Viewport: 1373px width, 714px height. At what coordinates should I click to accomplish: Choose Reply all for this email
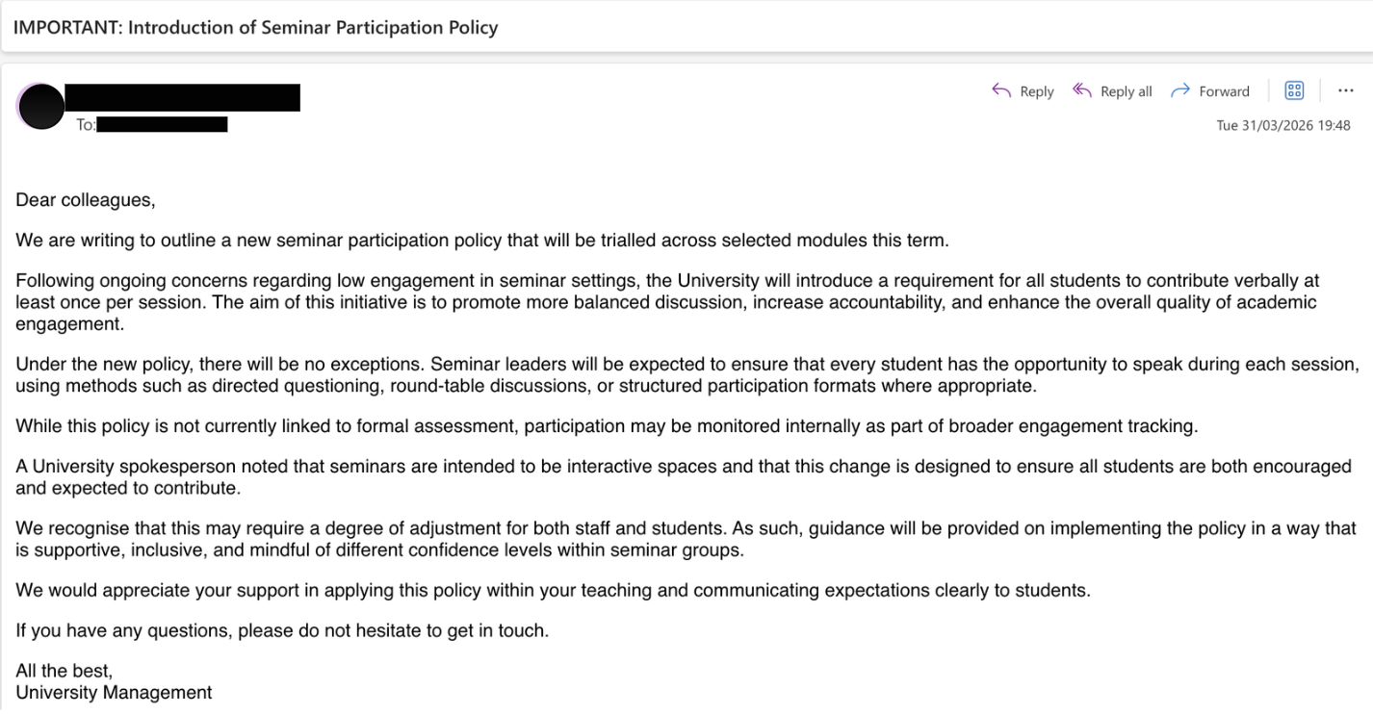click(x=1114, y=91)
